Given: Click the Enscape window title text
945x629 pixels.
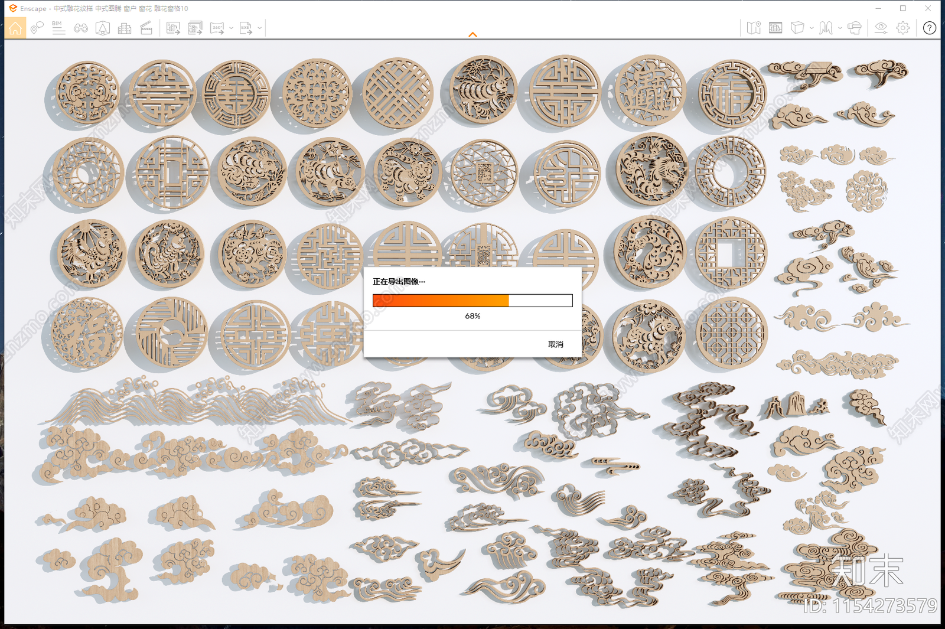Looking at the screenshot, I should click(x=104, y=8).
